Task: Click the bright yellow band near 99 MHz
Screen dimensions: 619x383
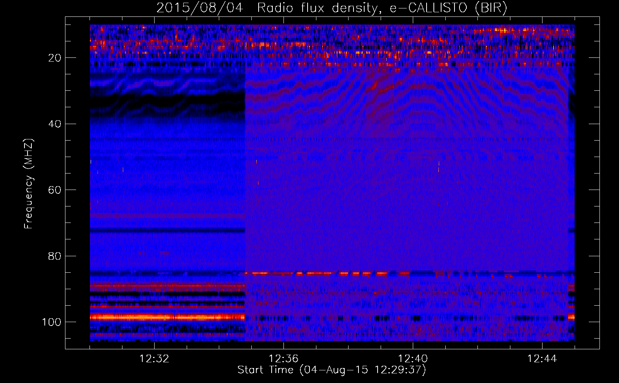Action: pyautogui.click(x=167, y=317)
